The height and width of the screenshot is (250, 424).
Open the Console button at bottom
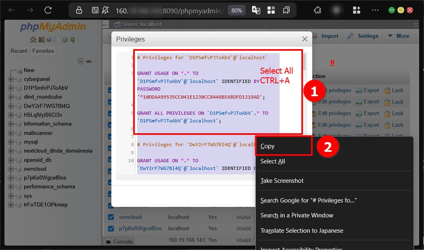pos(119,242)
